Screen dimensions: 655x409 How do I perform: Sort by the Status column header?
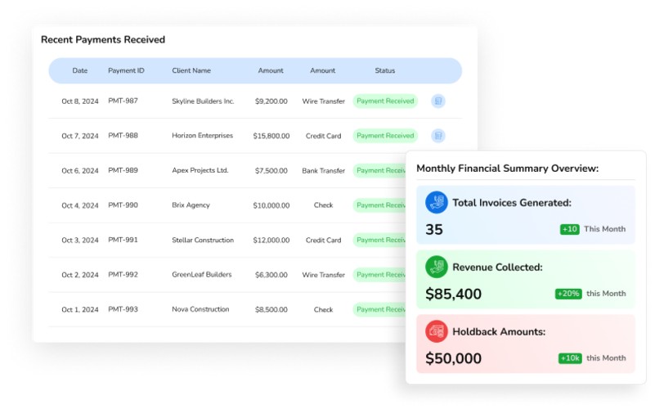click(384, 70)
